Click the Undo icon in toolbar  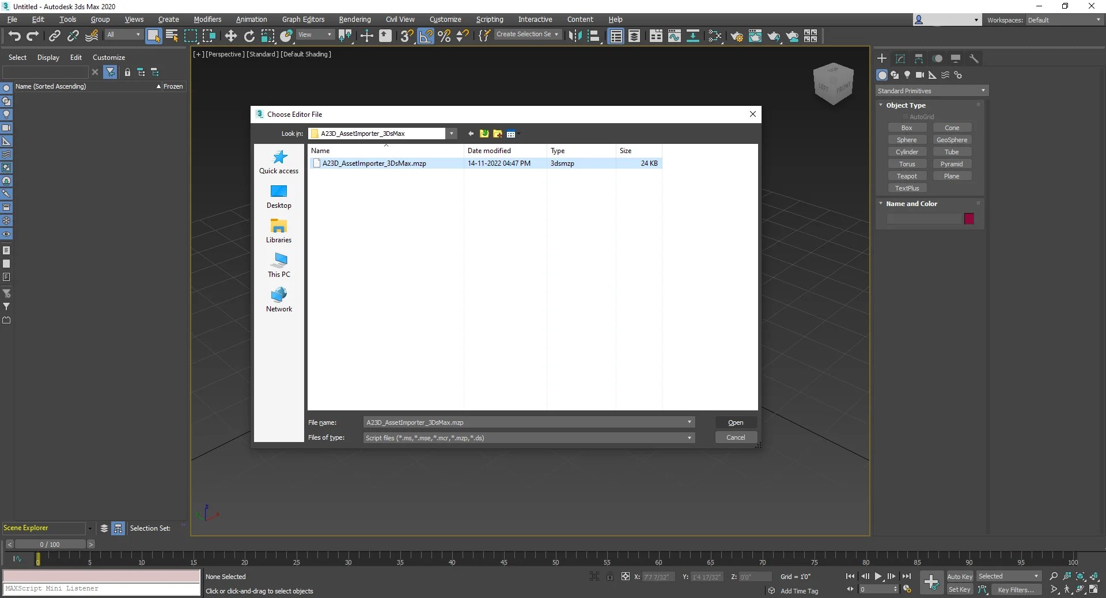point(14,36)
